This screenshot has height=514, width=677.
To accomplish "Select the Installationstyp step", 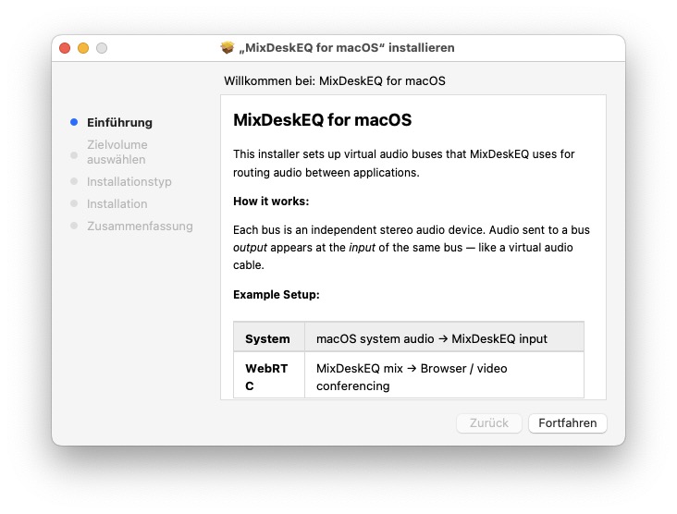I will (x=129, y=182).
